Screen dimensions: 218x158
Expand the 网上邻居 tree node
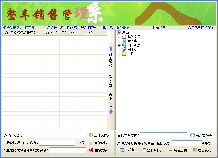coord(119,45)
